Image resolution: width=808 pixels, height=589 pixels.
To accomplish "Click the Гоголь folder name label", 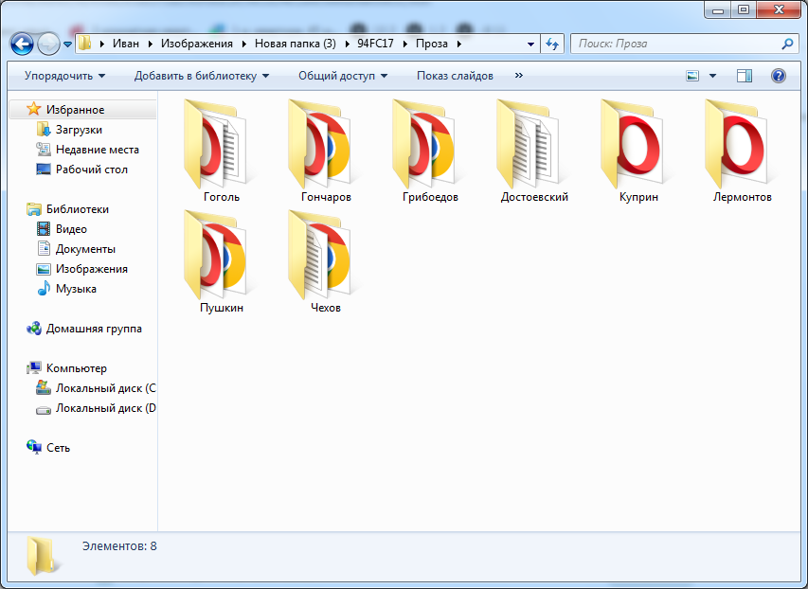I will click(222, 197).
